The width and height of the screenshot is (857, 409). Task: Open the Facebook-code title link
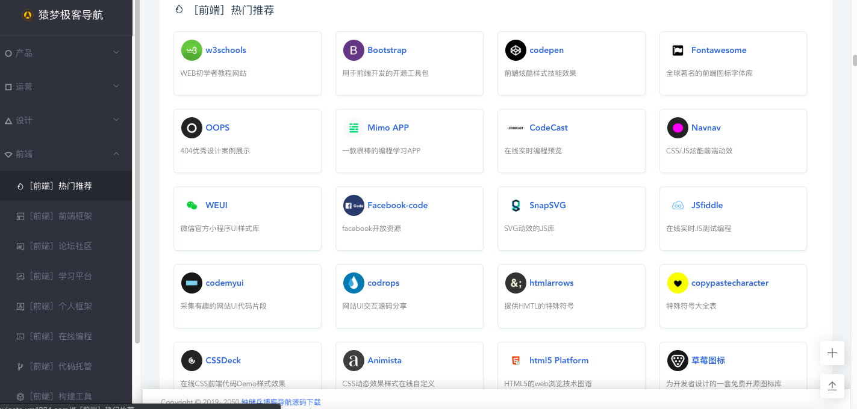(x=397, y=206)
